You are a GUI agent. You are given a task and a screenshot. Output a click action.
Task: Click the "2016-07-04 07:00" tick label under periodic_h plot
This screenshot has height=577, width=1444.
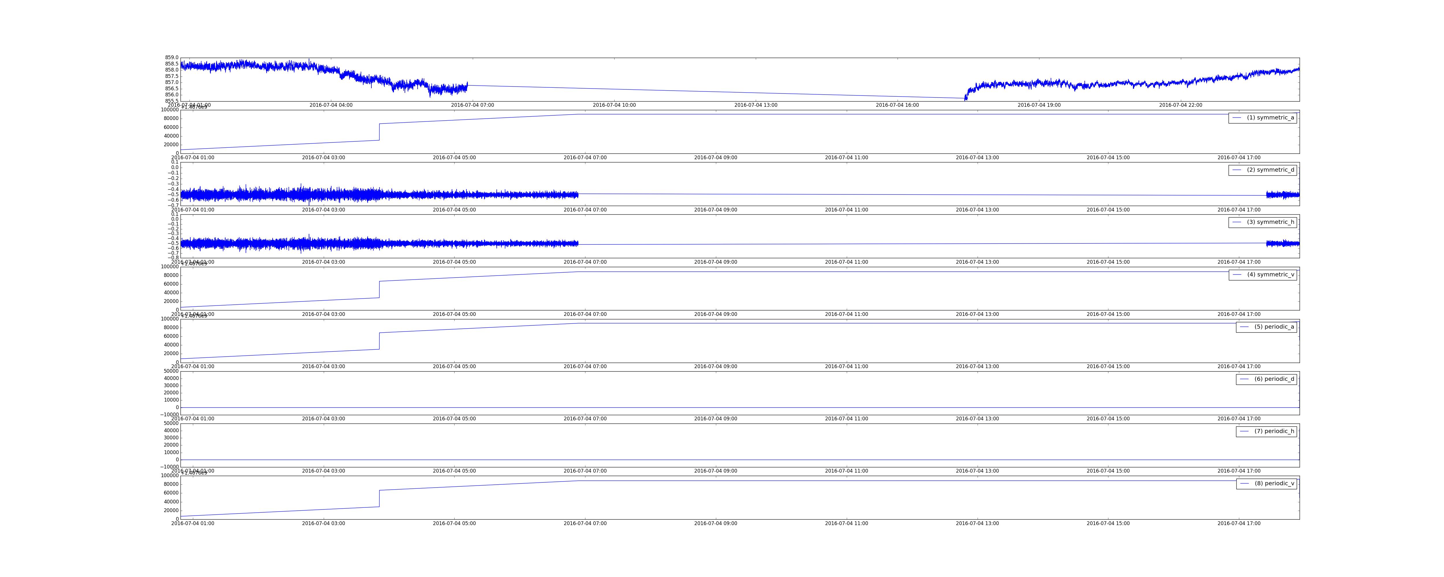[x=585, y=471]
